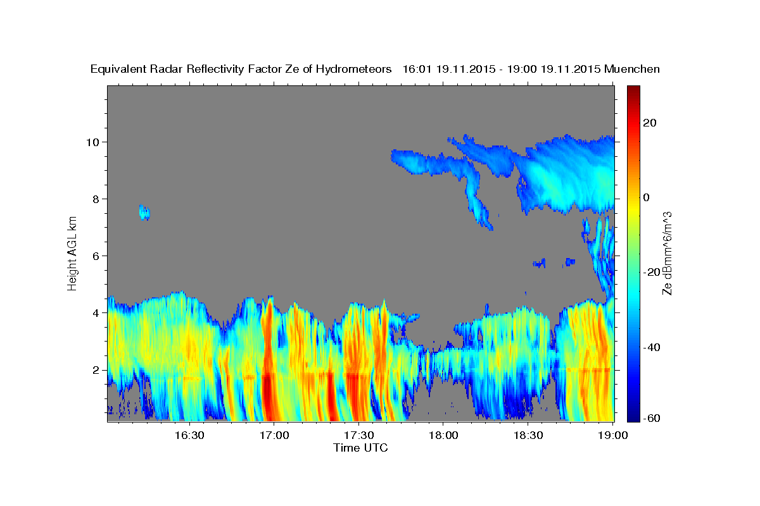Click the plot title 'Equivalent Radar Reflectivity Factor Ze of Hydrometeors'
The height and width of the screenshot is (506, 760).
(x=241, y=70)
